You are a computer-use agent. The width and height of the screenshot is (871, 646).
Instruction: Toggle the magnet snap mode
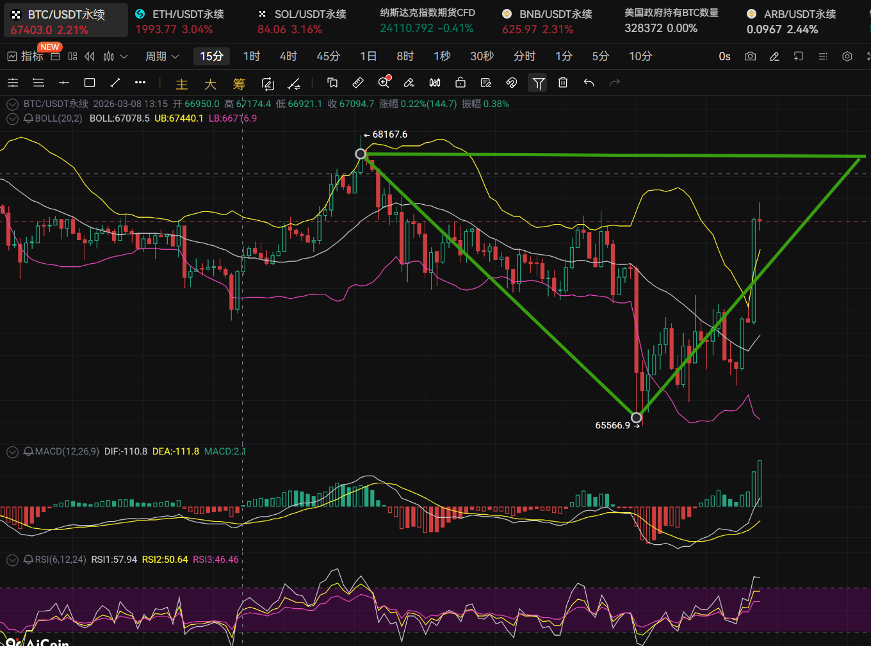point(511,83)
